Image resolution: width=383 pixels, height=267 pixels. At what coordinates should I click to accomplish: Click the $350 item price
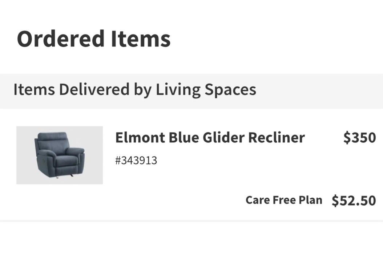[x=359, y=138]
